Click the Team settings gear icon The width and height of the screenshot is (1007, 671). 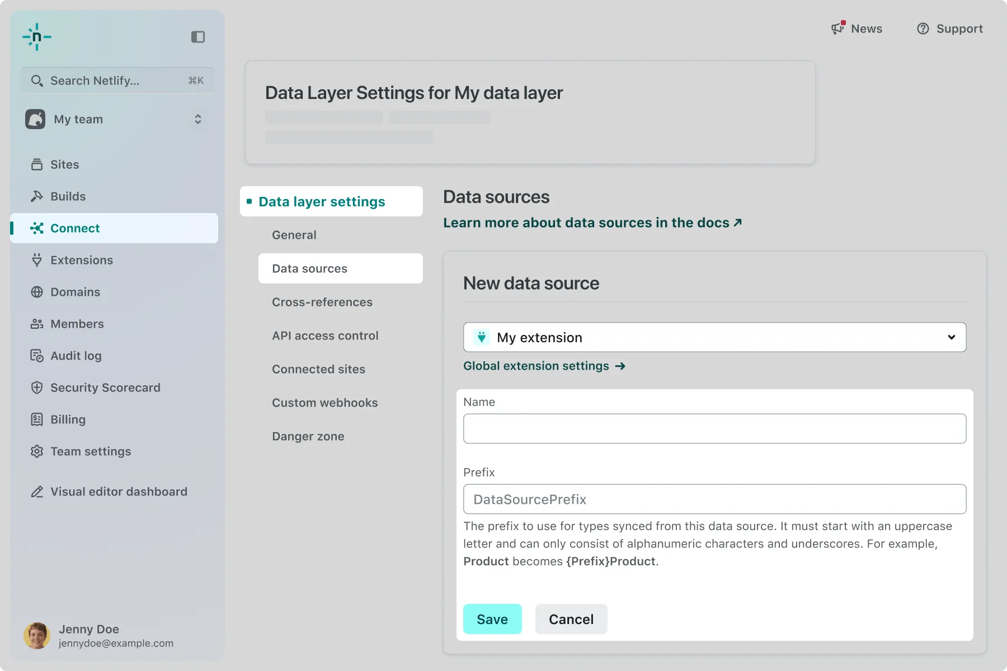coord(37,451)
